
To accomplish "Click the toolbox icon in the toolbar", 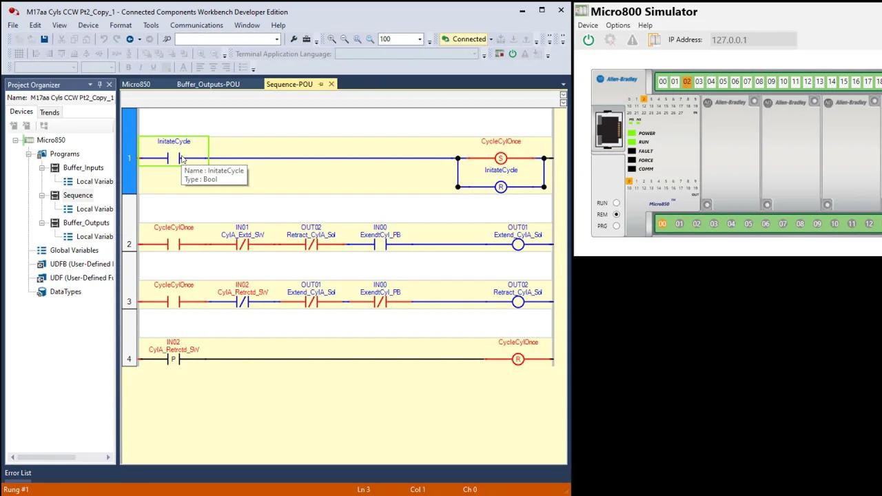I will click(307, 39).
